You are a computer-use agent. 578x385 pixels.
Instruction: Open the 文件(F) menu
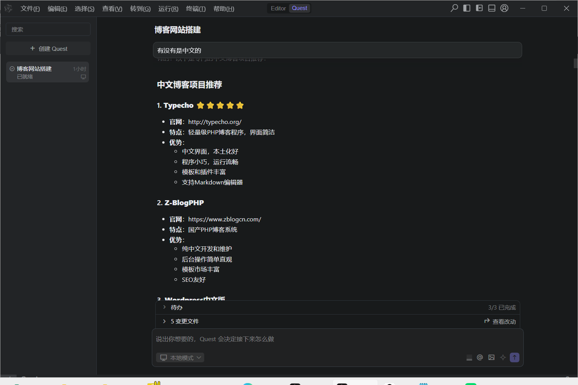(30, 8)
